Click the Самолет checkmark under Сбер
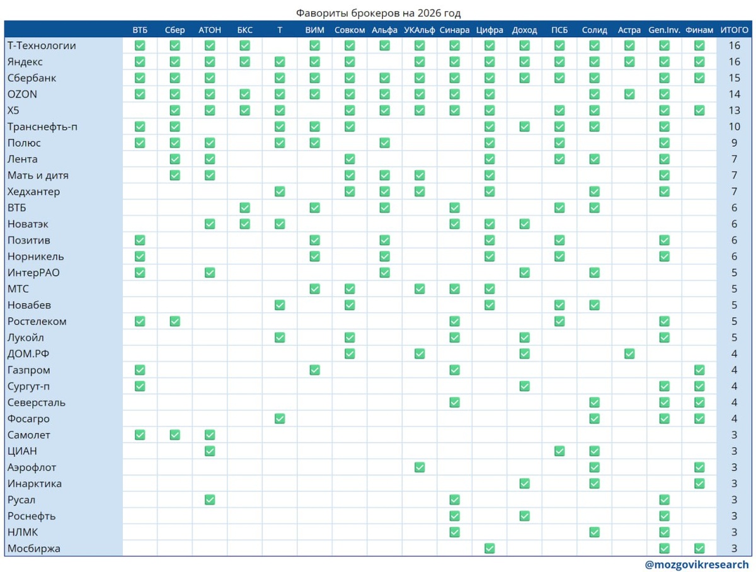Image resolution: width=756 pixels, height=572 pixels. [x=175, y=435]
